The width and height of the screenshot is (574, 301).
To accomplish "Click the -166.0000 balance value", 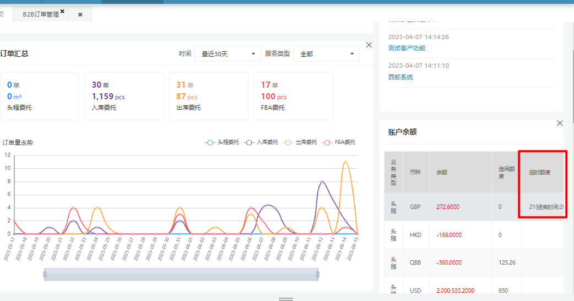I will click(x=449, y=235).
